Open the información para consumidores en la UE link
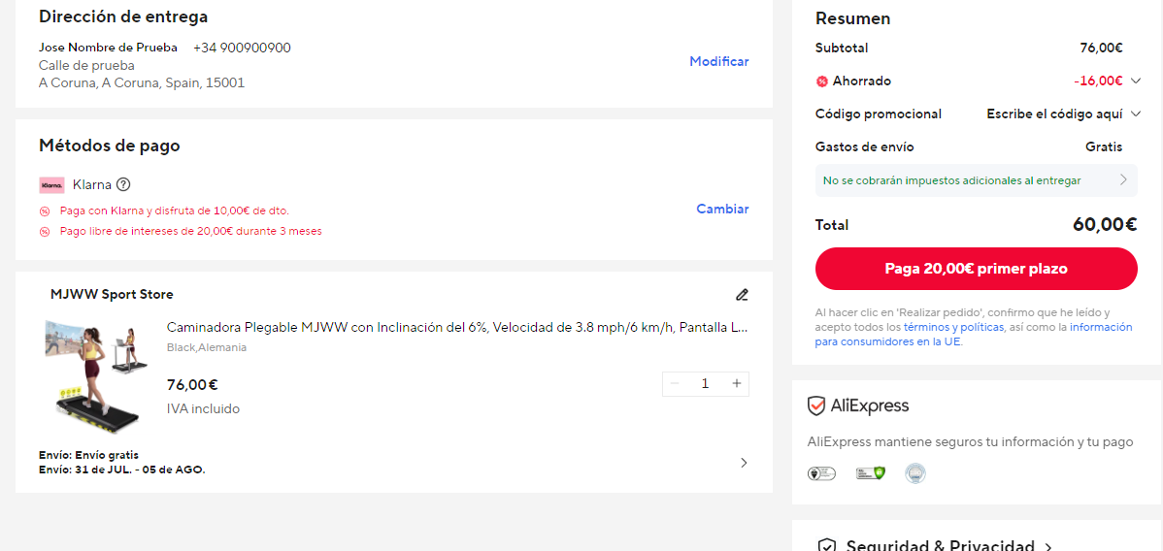This screenshot has width=1163, height=551. coord(974,335)
